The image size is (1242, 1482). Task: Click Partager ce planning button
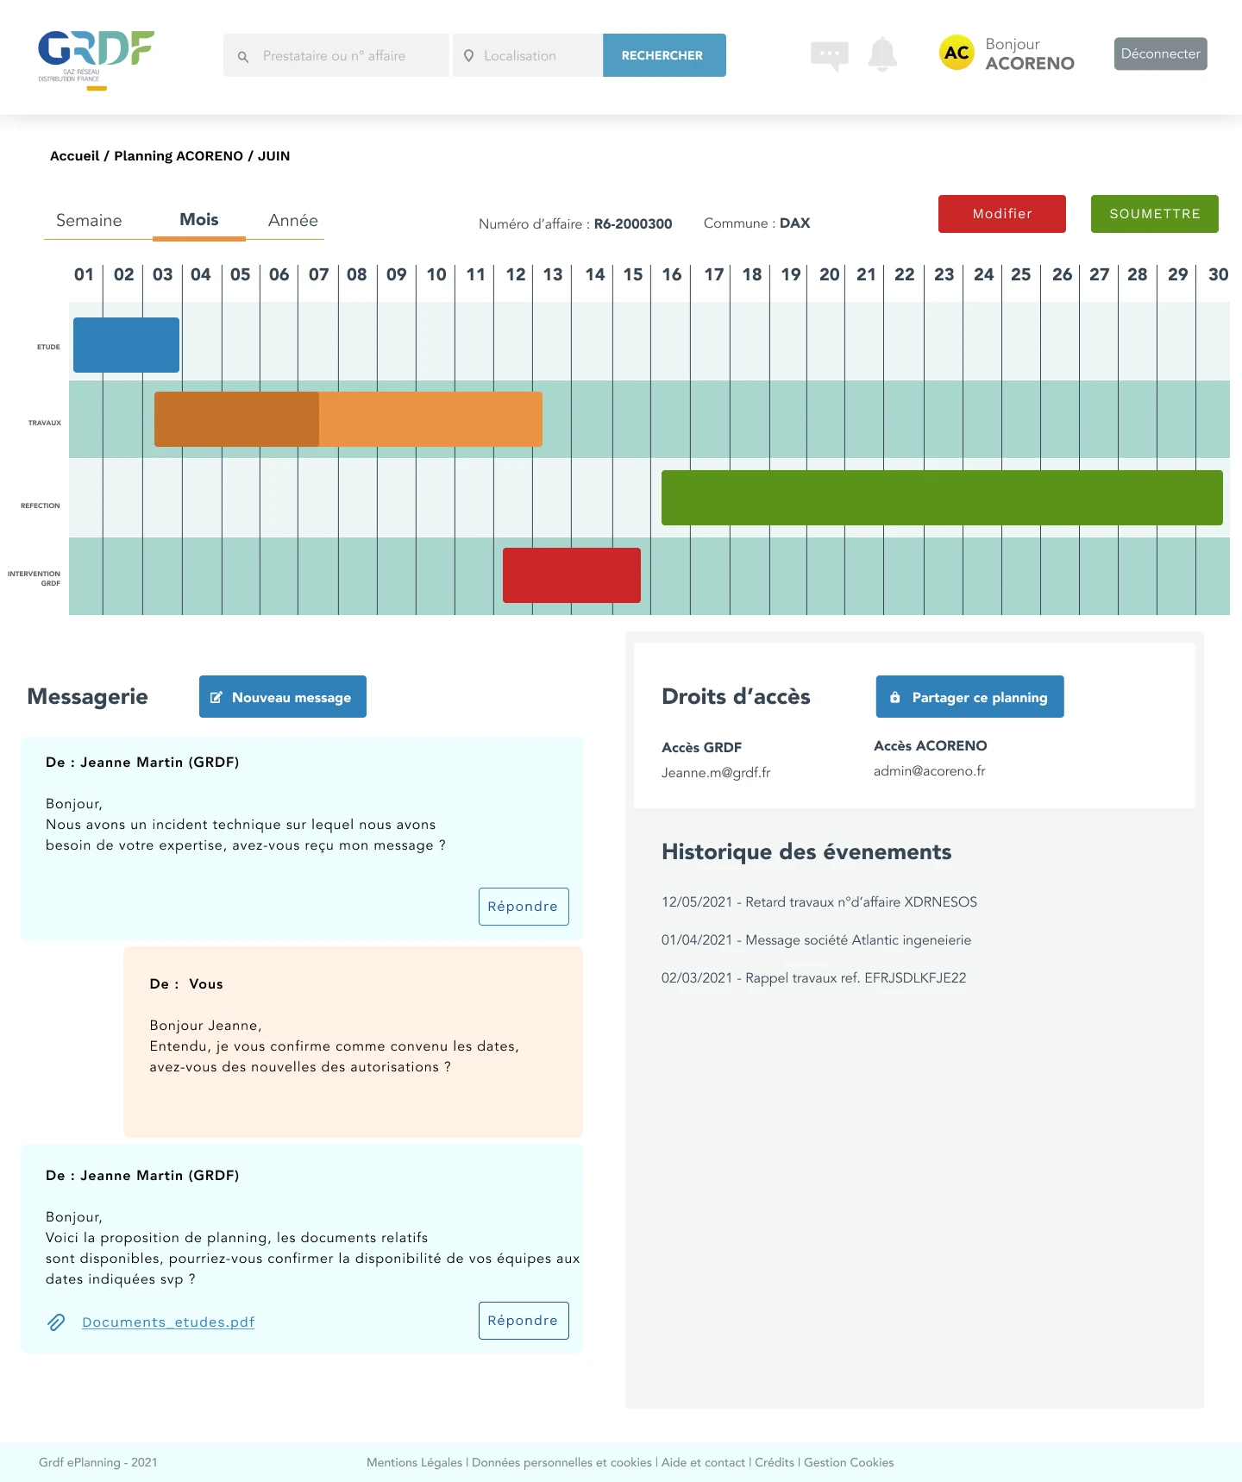pos(970,697)
